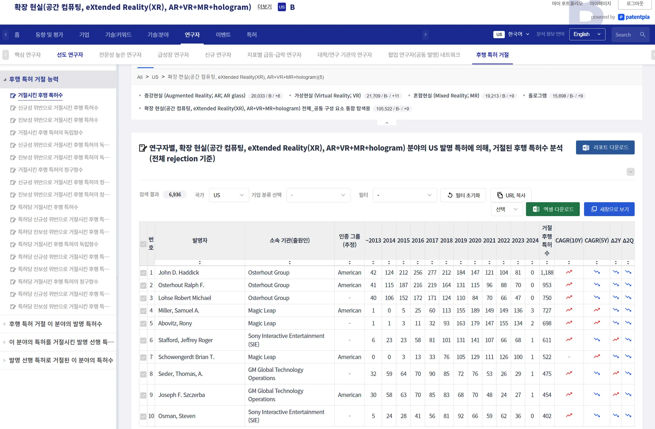Open the 국가 US dropdown
Image resolution: width=655 pixels, height=429 pixels.
[x=229, y=195]
